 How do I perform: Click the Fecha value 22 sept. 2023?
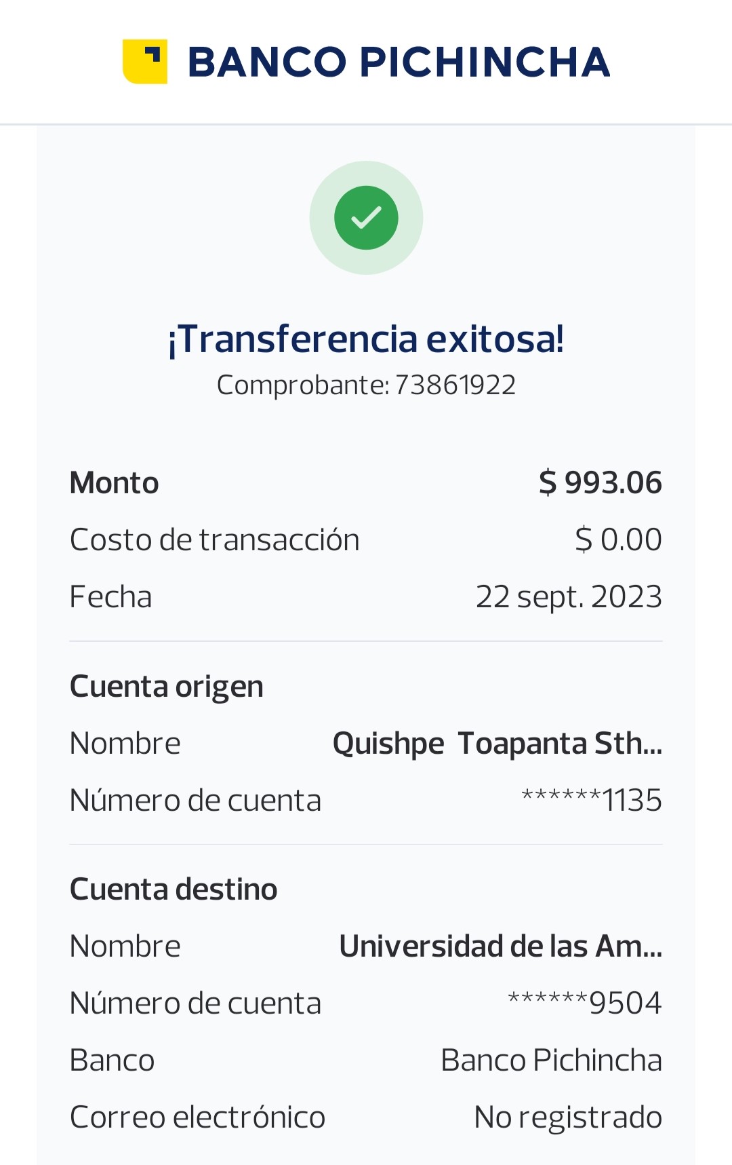click(569, 597)
